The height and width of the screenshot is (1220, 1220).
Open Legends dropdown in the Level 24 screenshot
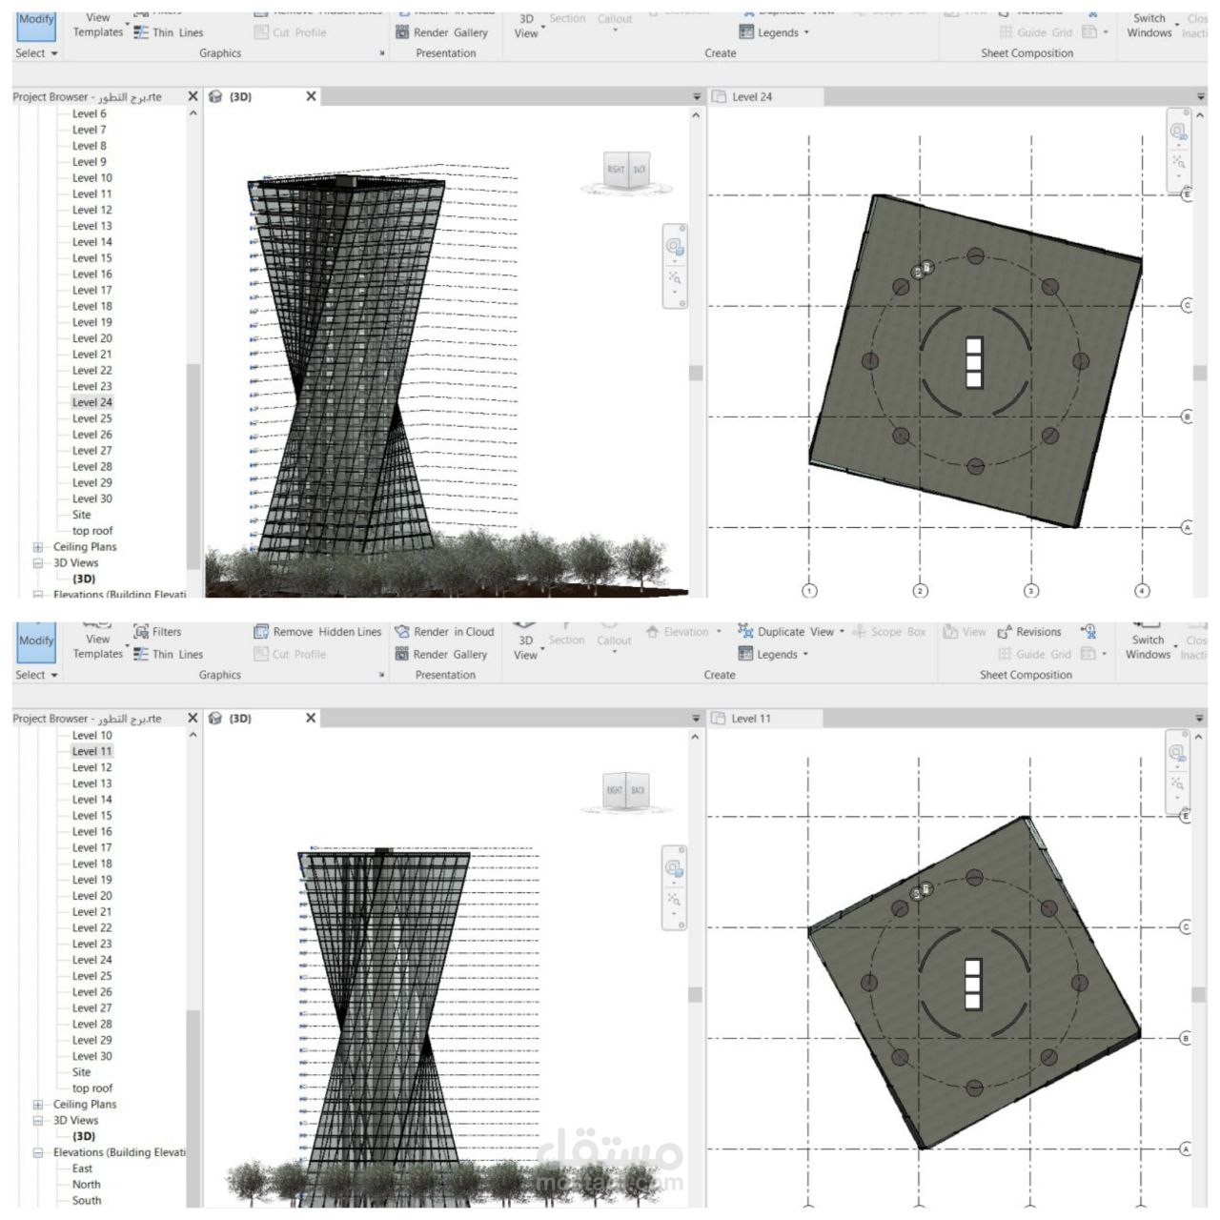[775, 32]
